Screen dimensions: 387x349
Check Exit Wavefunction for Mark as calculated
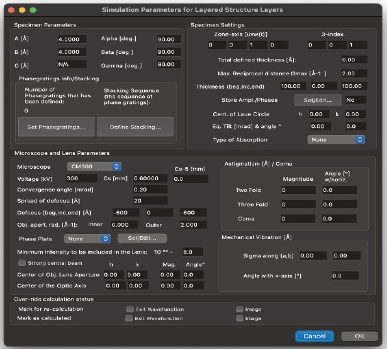130,318
